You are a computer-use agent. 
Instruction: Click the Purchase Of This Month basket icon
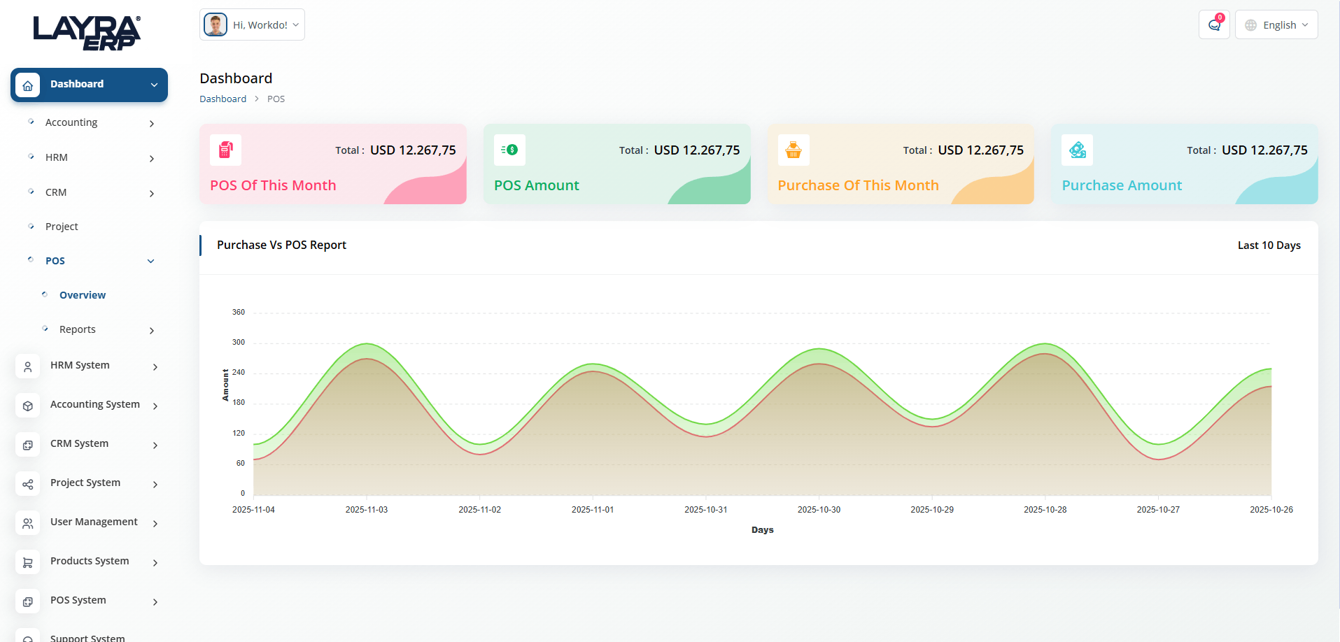coord(794,150)
